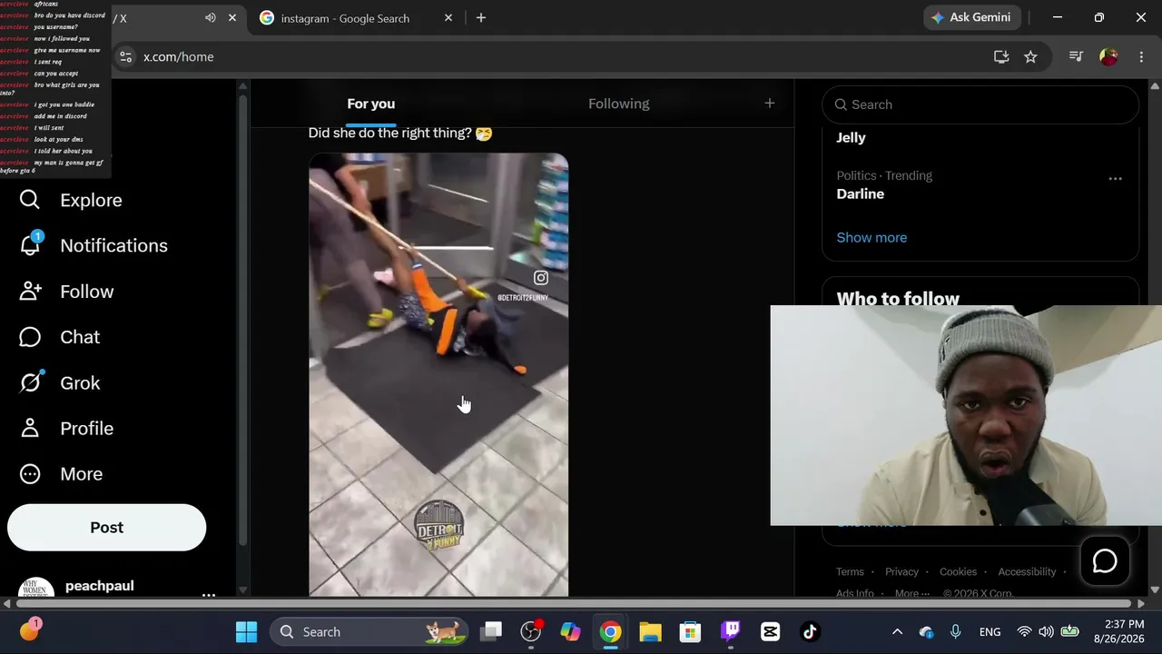Open the Darline trending topic
The height and width of the screenshot is (654, 1162).
click(x=861, y=194)
